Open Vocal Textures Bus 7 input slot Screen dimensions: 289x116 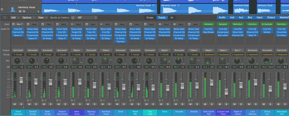point(19,24)
